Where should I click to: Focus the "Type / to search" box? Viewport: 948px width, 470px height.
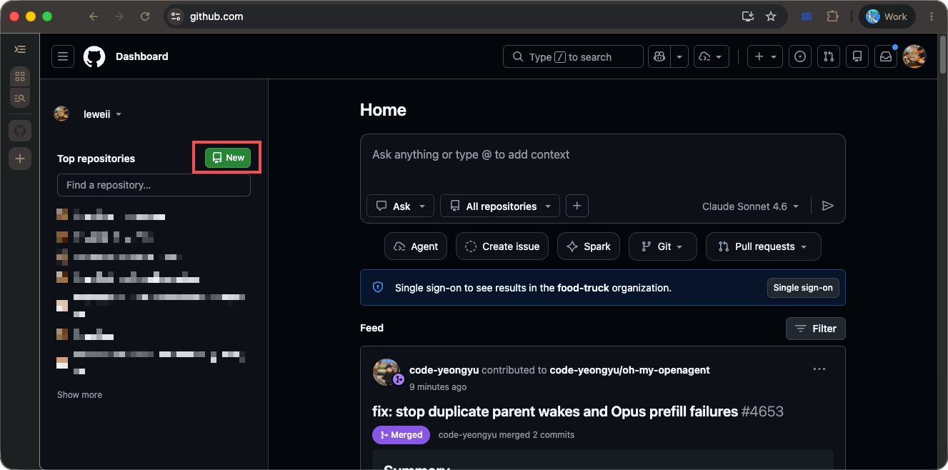[x=573, y=56]
